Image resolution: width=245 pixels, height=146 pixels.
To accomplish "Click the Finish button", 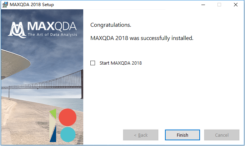I will (x=182, y=135).
